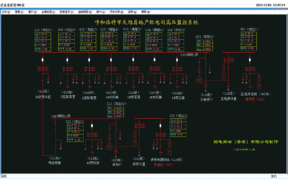The width and height of the screenshot is (288, 182).
Task: Open the 帮助 menu
Action: [x=146, y=12]
